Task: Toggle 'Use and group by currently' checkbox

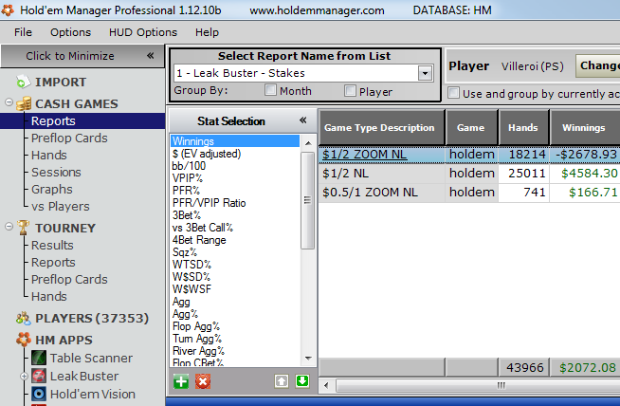Action: 453,93
